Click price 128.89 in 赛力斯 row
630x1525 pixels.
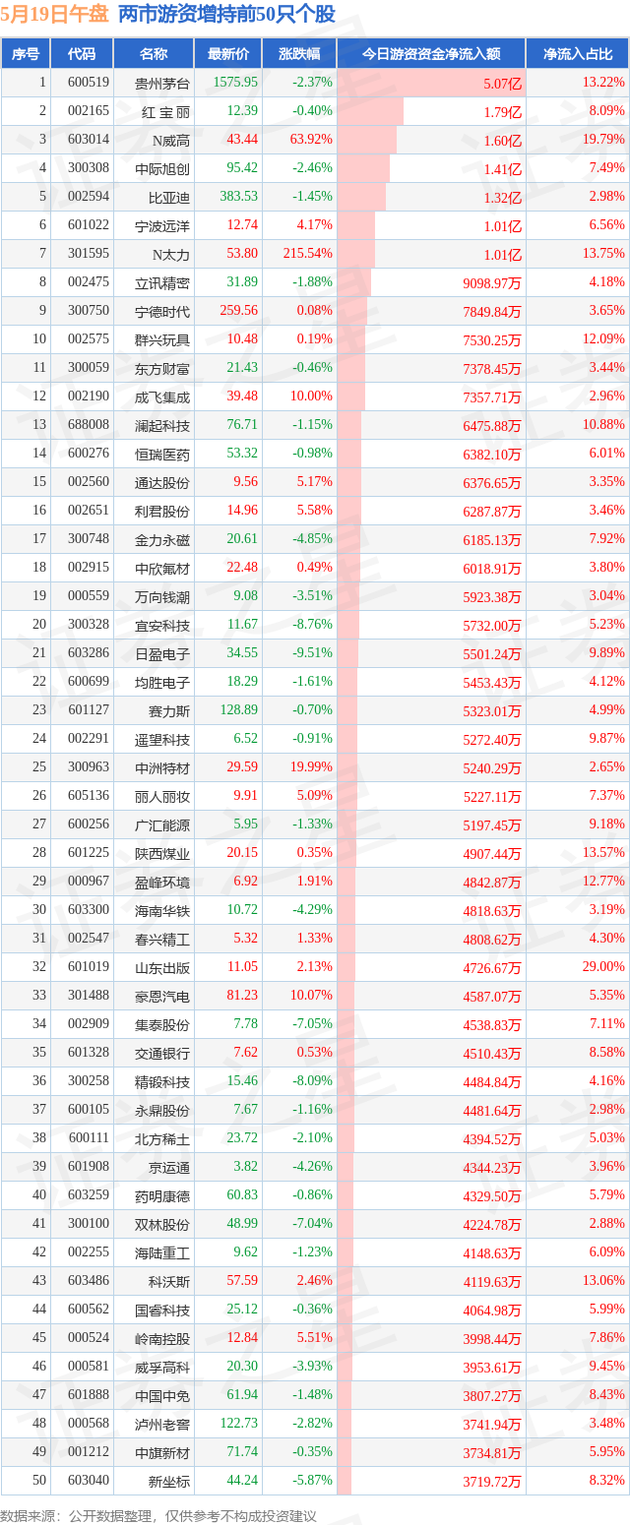pyautogui.click(x=239, y=710)
